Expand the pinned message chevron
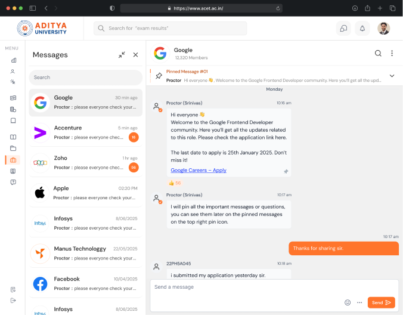Viewport: 403px width, 315px height. click(392, 76)
